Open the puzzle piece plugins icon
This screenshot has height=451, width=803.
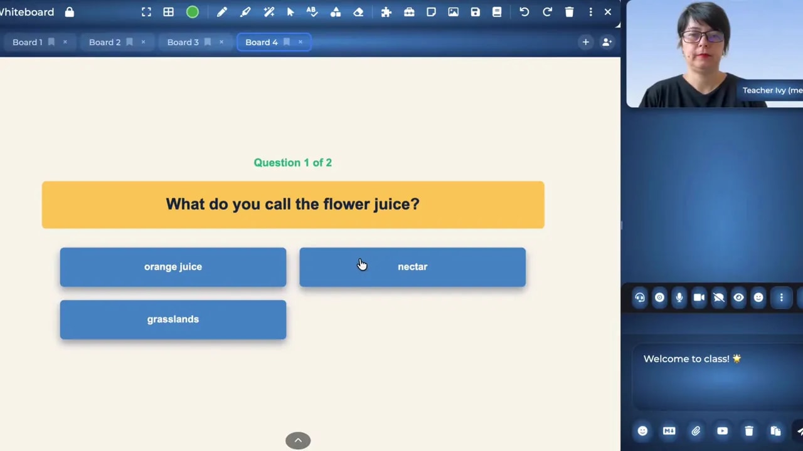pyautogui.click(x=386, y=12)
